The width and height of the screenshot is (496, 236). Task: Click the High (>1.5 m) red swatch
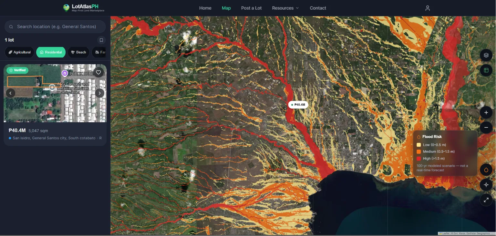coord(418,158)
